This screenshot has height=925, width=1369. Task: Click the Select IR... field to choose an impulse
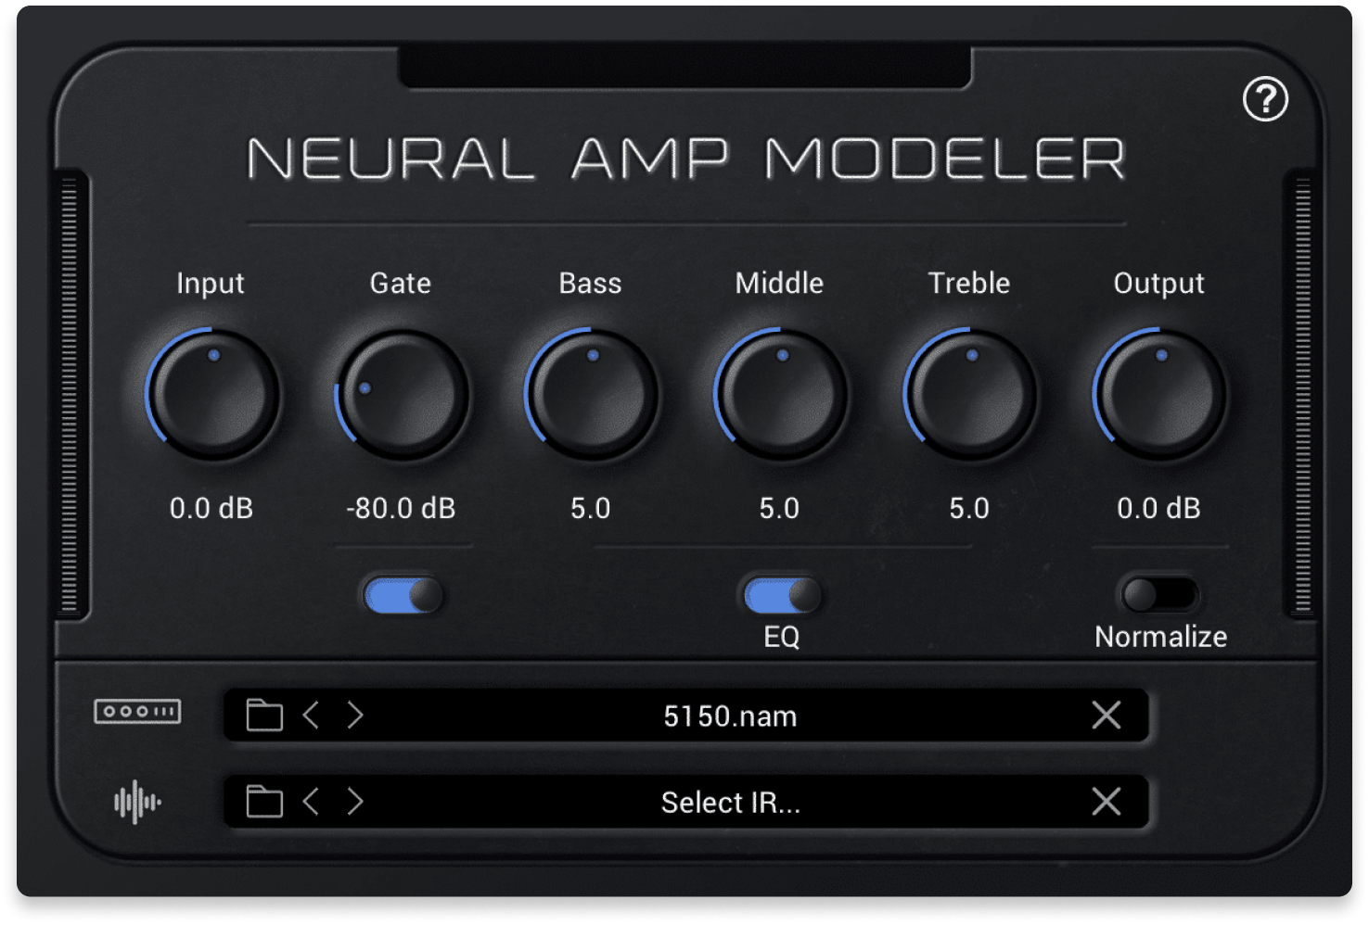(x=729, y=801)
